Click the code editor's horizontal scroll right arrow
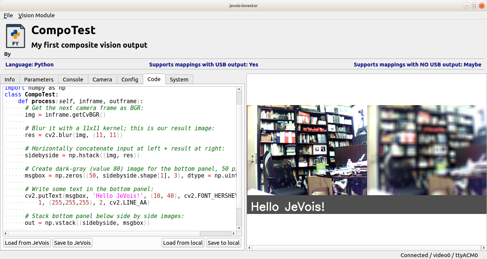Screen dimensions: 487x259 click(233, 233)
